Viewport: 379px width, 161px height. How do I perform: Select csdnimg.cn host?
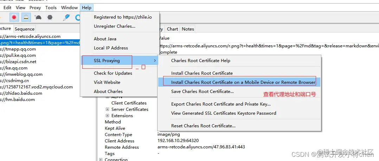click(x=14, y=81)
